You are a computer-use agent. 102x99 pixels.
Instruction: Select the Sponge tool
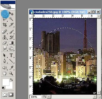coord(11,49)
